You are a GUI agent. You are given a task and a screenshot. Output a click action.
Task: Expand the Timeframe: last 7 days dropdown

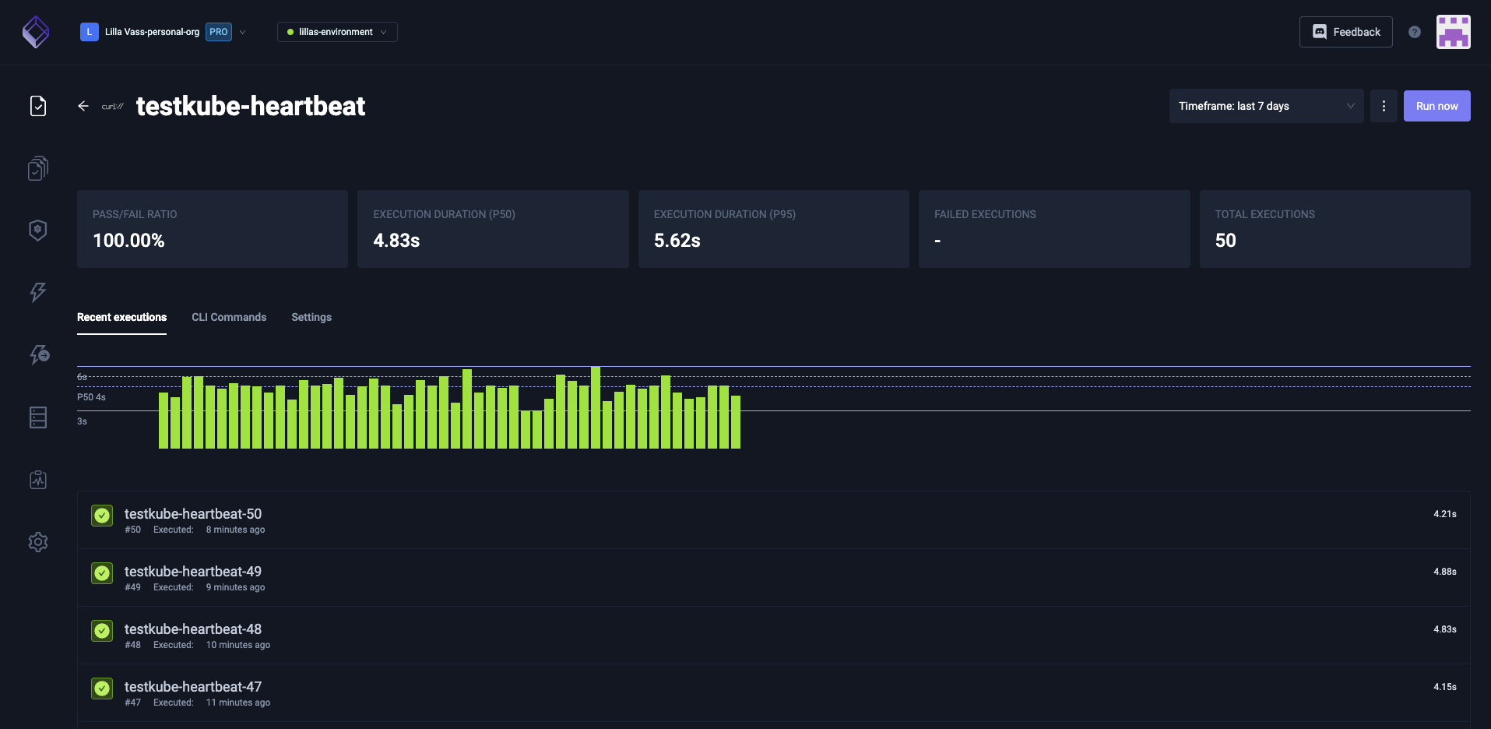pos(1265,106)
